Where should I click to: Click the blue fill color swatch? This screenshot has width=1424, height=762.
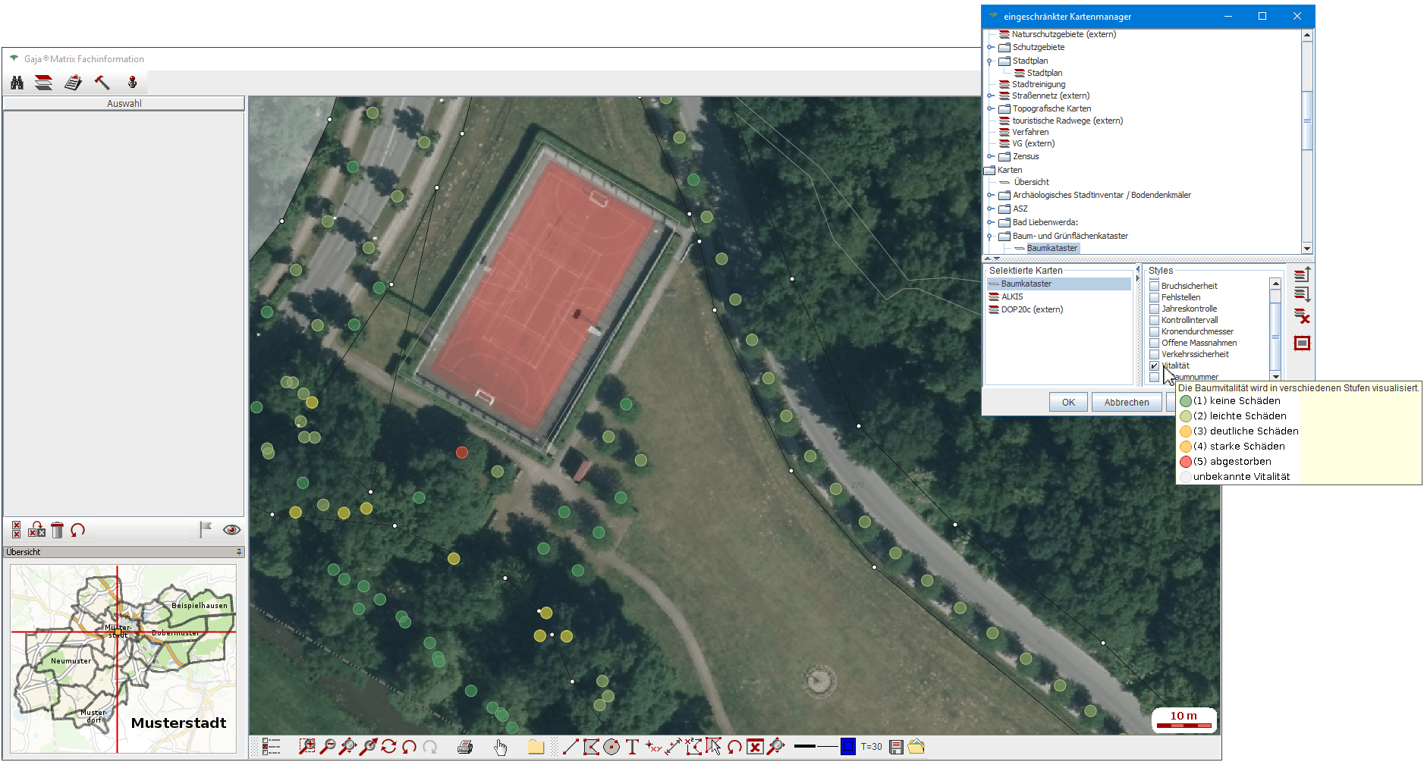[x=848, y=747]
